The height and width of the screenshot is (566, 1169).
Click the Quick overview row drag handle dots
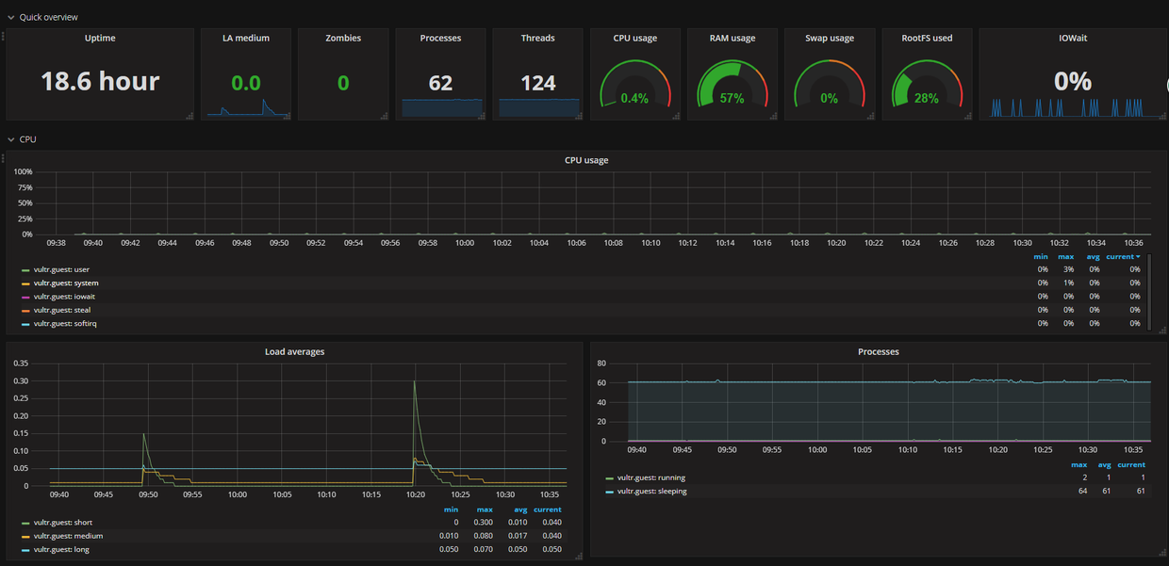(x=3, y=36)
